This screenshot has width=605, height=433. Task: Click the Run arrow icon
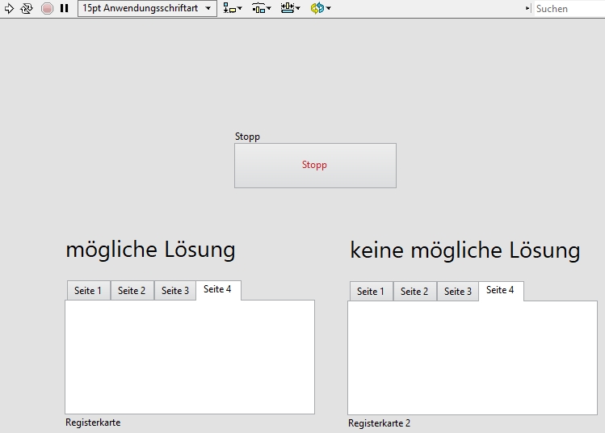9,8
